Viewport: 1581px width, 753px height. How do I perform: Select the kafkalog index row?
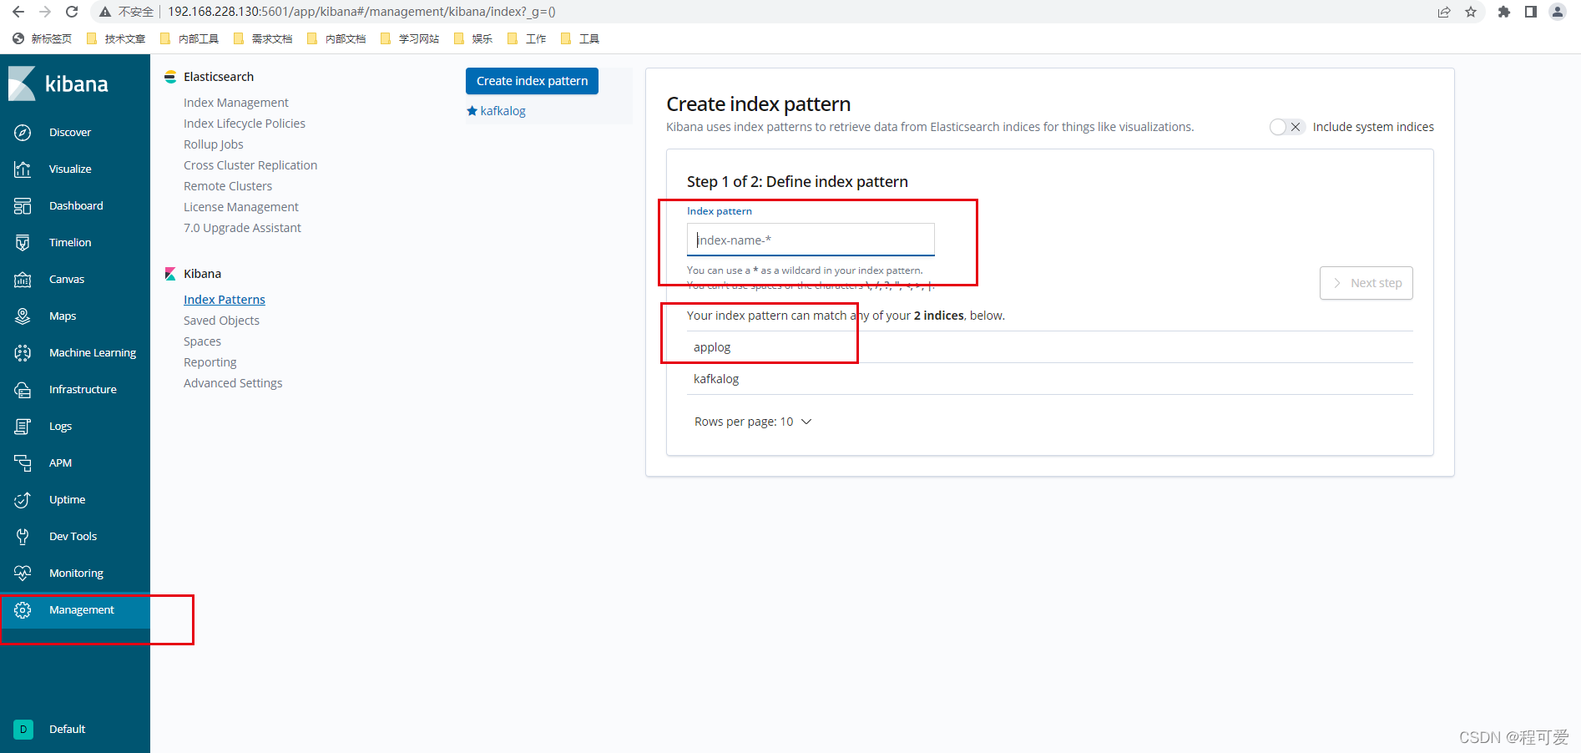1050,379
